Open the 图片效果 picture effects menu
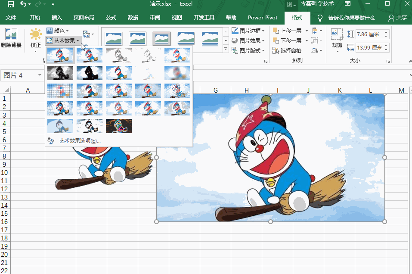Image resolution: width=412 pixels, height=274 pixels. tap(248, 41)
